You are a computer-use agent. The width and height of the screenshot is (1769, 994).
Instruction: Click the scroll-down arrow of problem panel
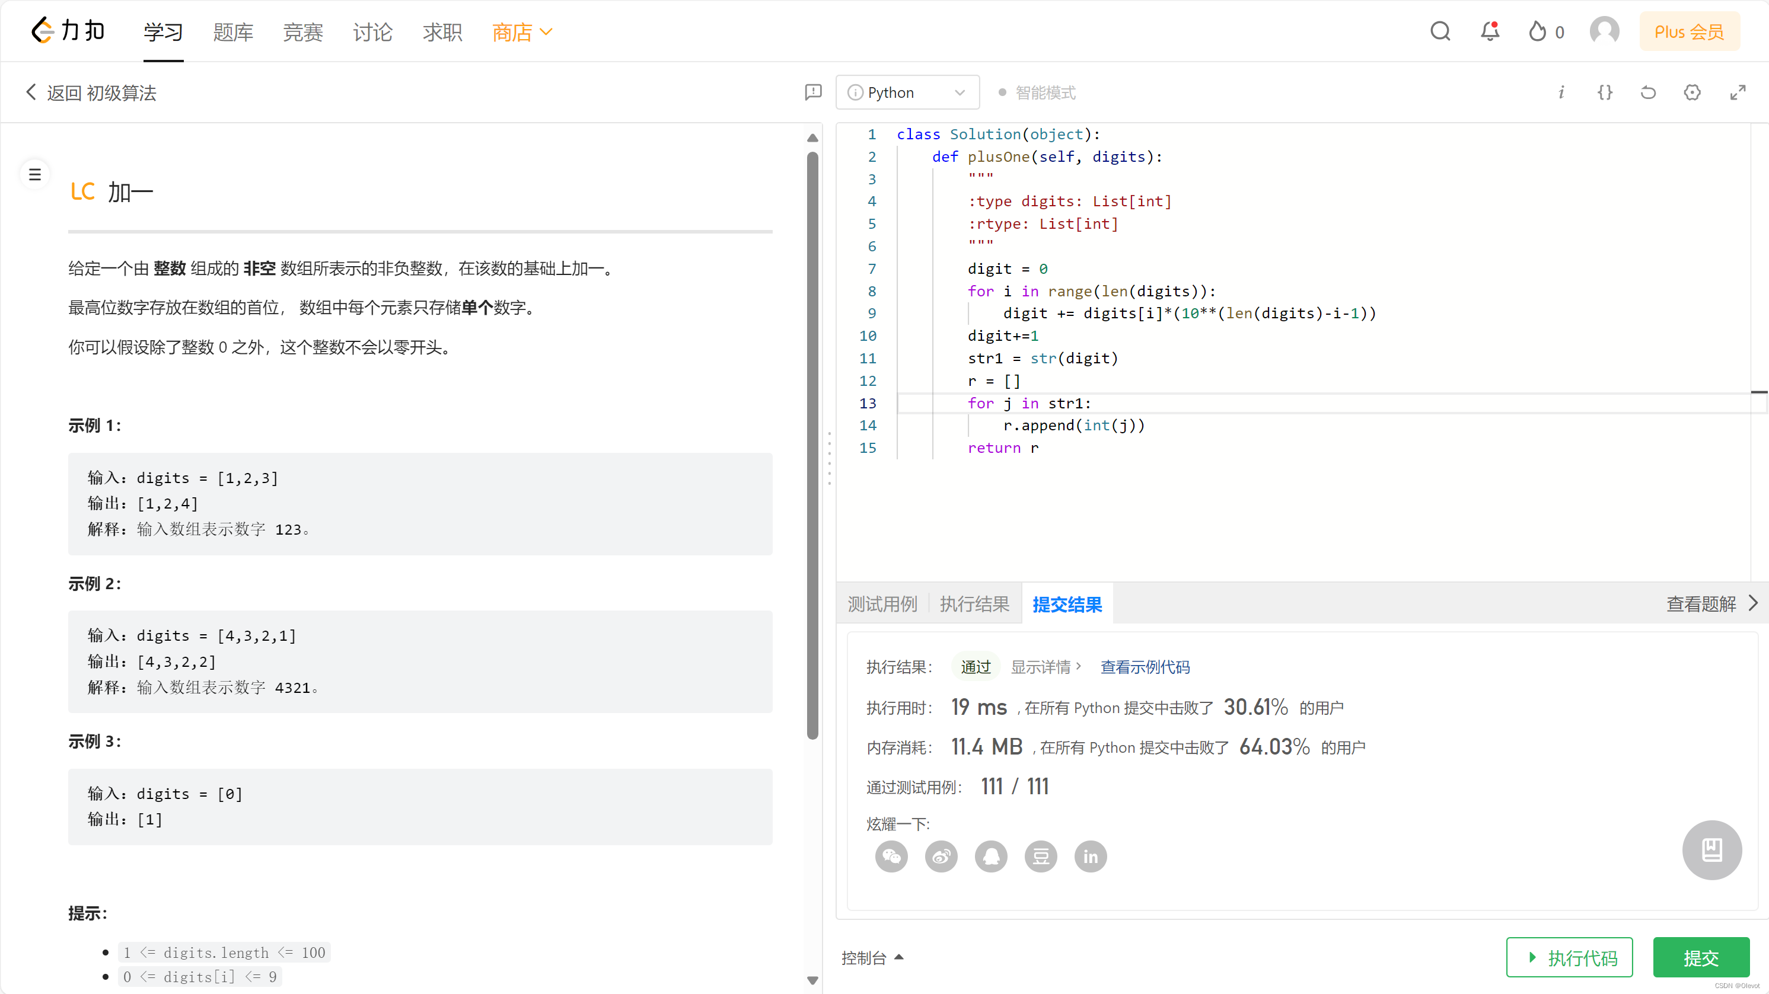pyautogui.click(x=812, y=980)
